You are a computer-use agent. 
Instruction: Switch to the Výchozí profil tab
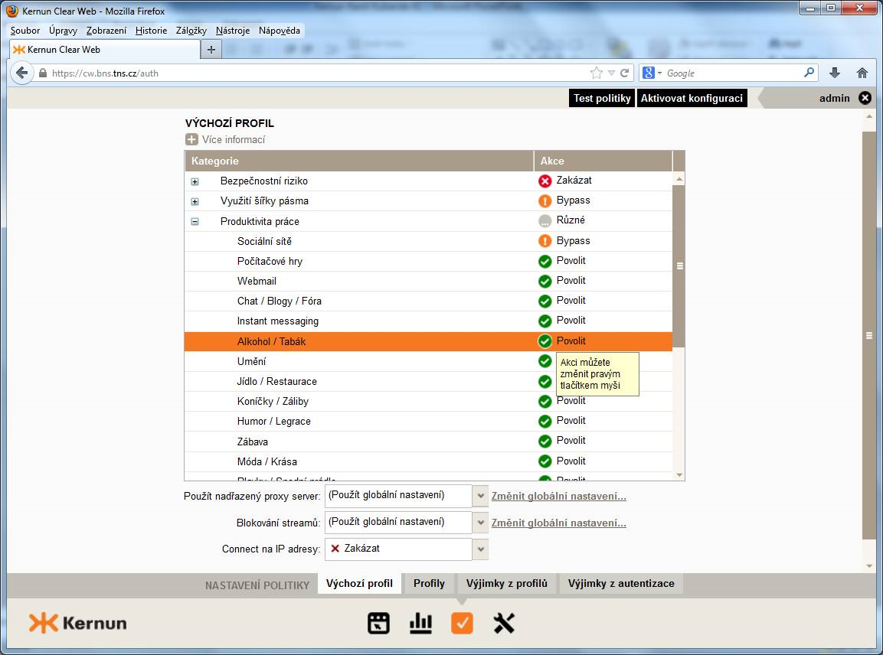(x=359, y=584)
